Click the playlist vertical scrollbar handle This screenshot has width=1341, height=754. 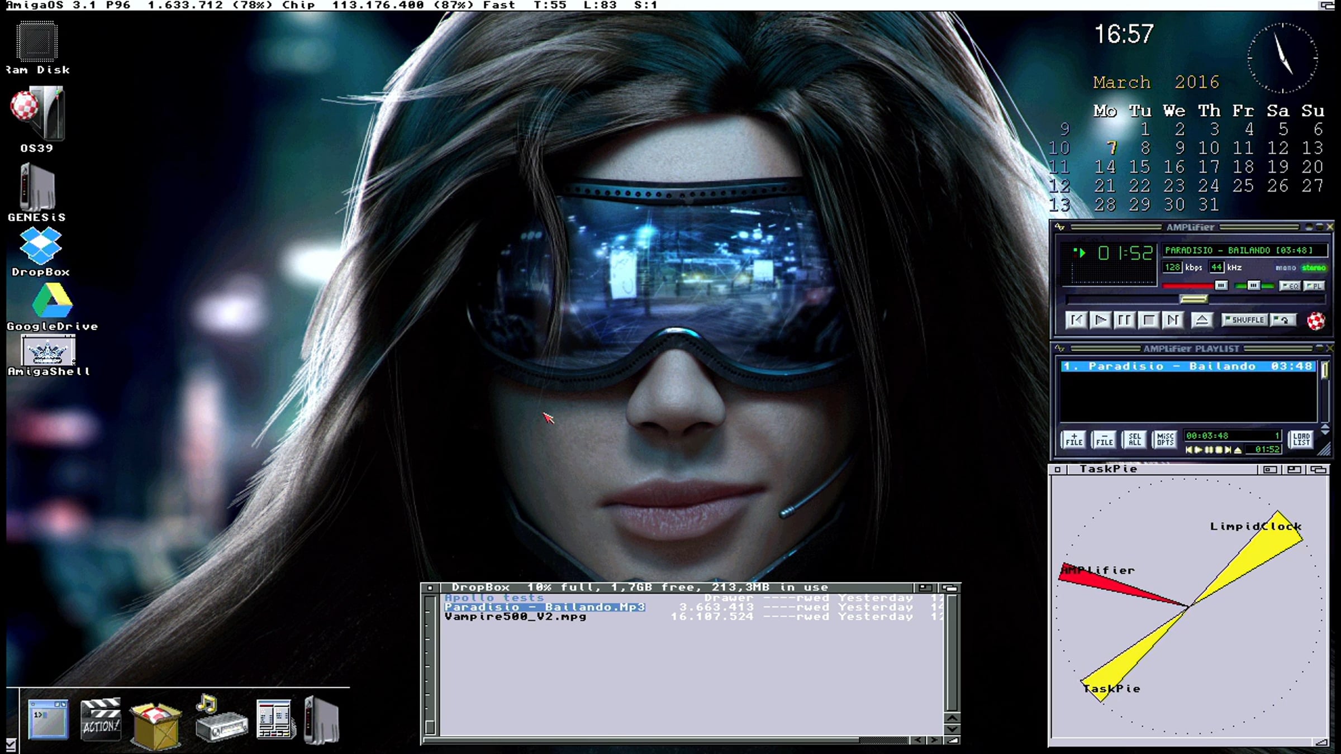click(1324, 370)
